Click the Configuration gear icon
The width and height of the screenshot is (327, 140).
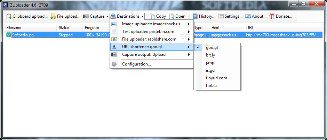pos(114,64)
